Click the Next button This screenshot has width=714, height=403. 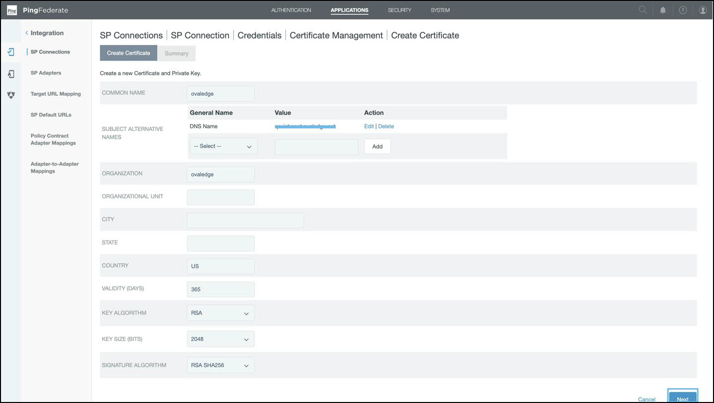[x=682, y=398]
